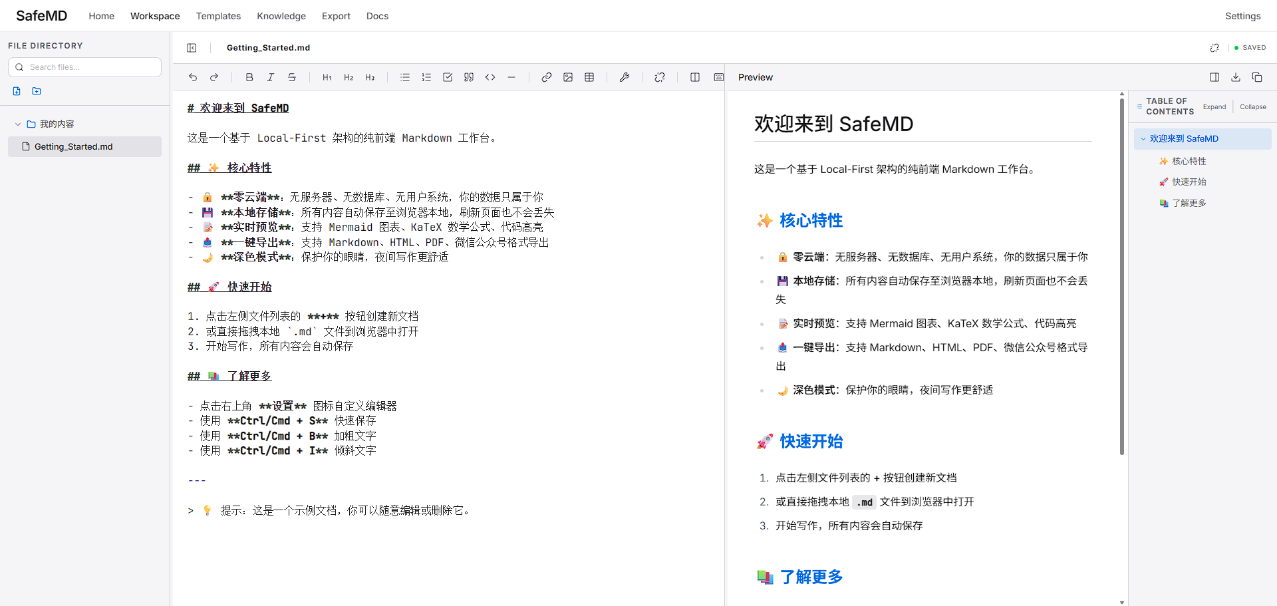Click the table of contents list icon
Screen dimensions: 1277x606
[1139, 106]
